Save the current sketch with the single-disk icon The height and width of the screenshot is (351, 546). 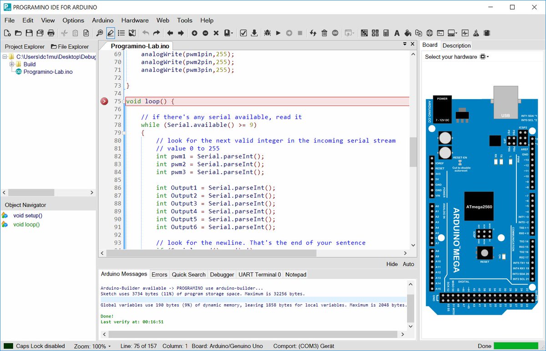click(x=29, y=33)
